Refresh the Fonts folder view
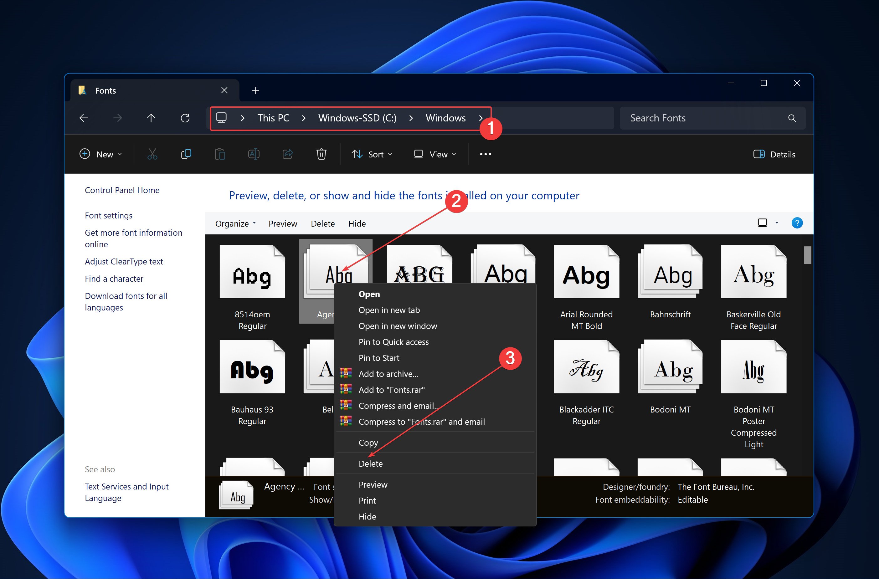The width and height of the screenshot is (879, 579). coord(185,118)
